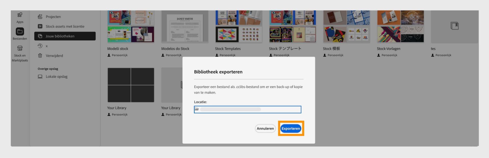This screenshot has height=158, width=489.
Task: Open the dark four-pane Your Library thumbnail
Action: (x=131, y=85)
